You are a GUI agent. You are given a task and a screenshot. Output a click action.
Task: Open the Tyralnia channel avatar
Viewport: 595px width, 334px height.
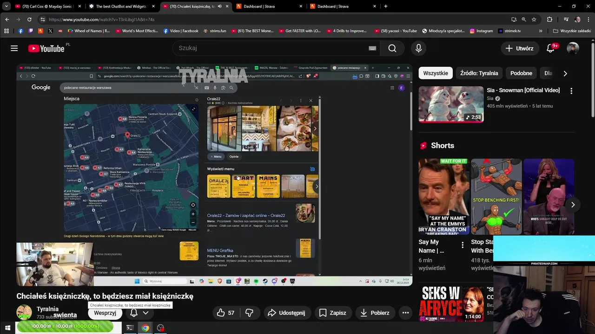tap(24, 313)
